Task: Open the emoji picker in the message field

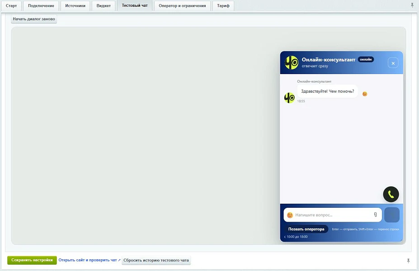Action: pyautogui.click(x=290, y=215)
